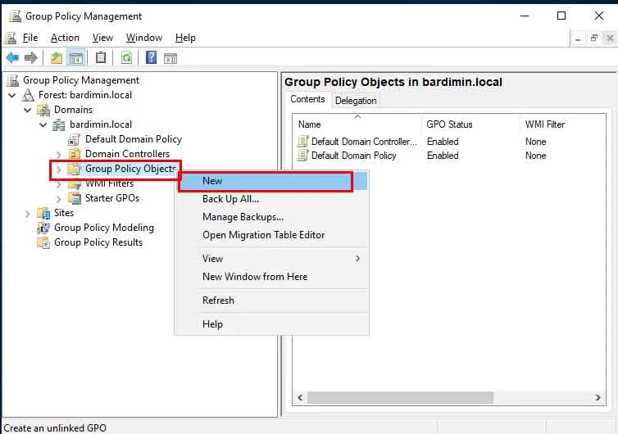Click the title bar application icon

(15, 16)
